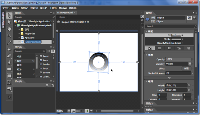
Task: Open the 文件(F) menu
Action: tap(6, 8)
